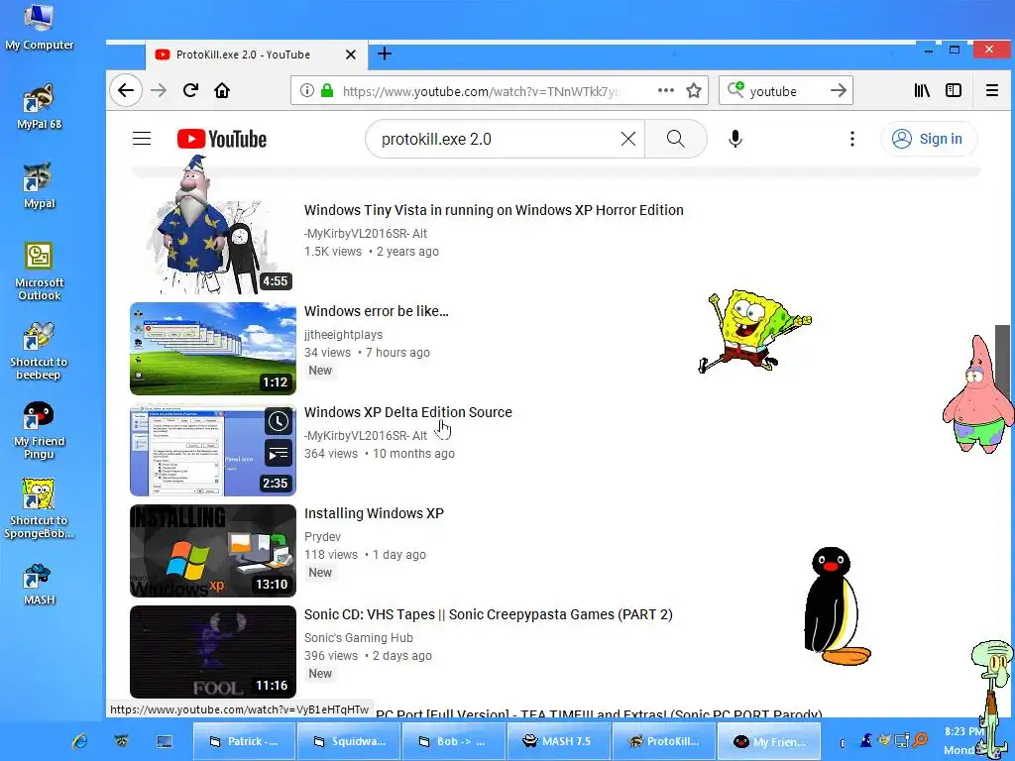
Task: Open Sonic CD: VHS Tapes video title
Action: pyautogui.click(x=488, y=614)
